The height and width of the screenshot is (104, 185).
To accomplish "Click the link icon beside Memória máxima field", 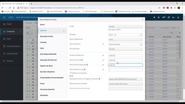I will point(103,60).
